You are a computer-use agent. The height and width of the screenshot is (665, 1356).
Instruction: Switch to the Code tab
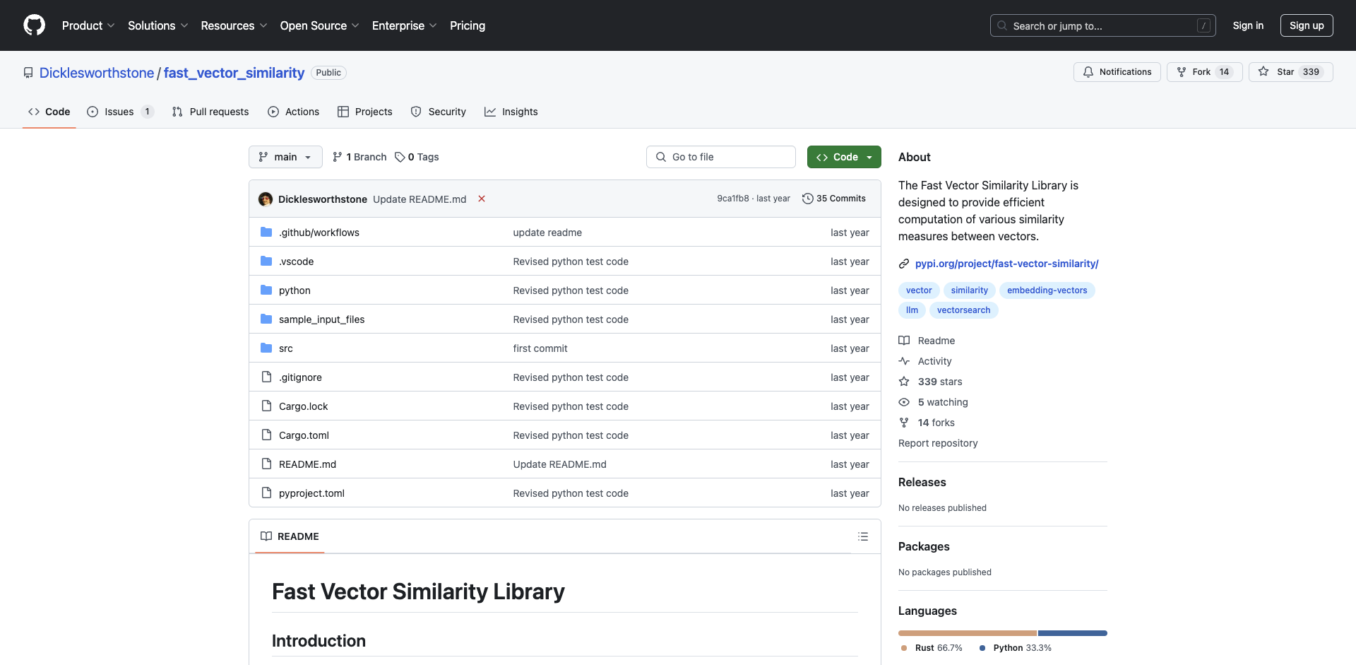[x=49, y=112]
